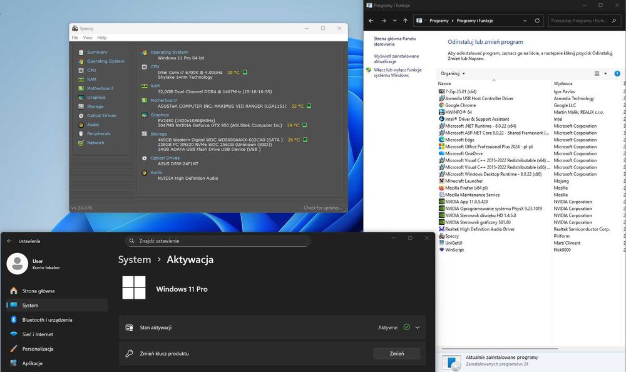Open the View menu in Speccy

[x=88, y=38]
